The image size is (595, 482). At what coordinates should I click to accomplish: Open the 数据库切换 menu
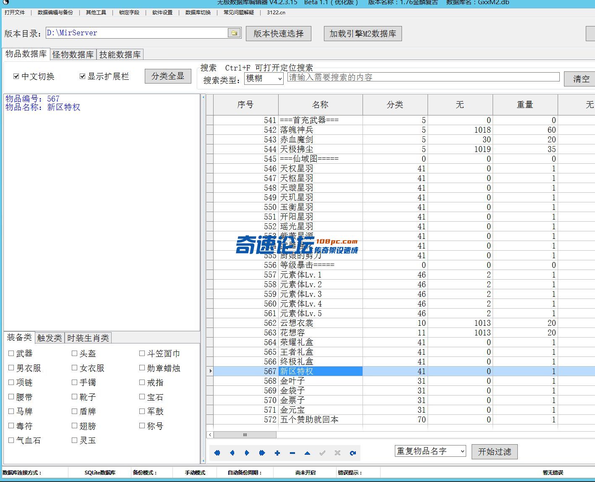(x=198, y=13)
